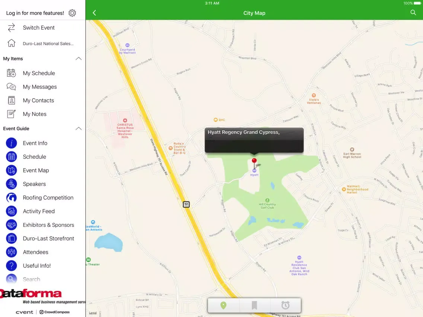Tap the Hyatt Regency Grand Cypress callout
The width and height of the screenshot is (423, 317).
[x=254, y=140]
